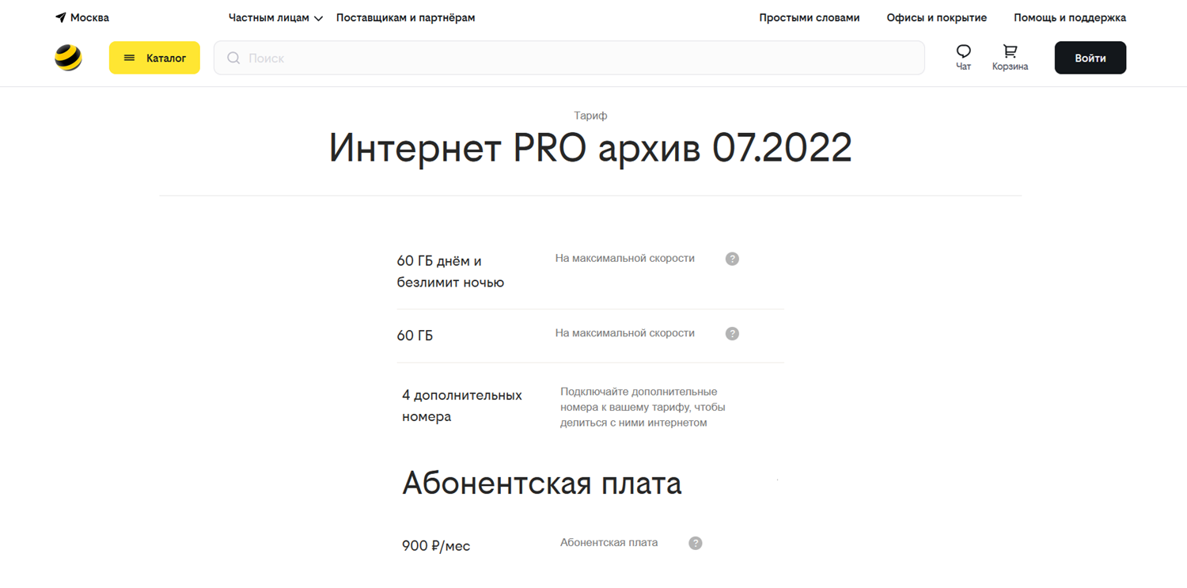Click the Подключайте дополнительные номера description
1187x588 pixels.
point(643,407)
